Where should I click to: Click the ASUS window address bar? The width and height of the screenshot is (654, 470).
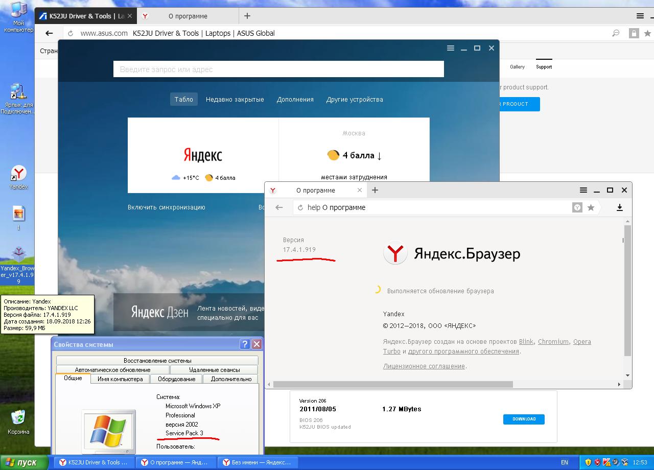337,33
